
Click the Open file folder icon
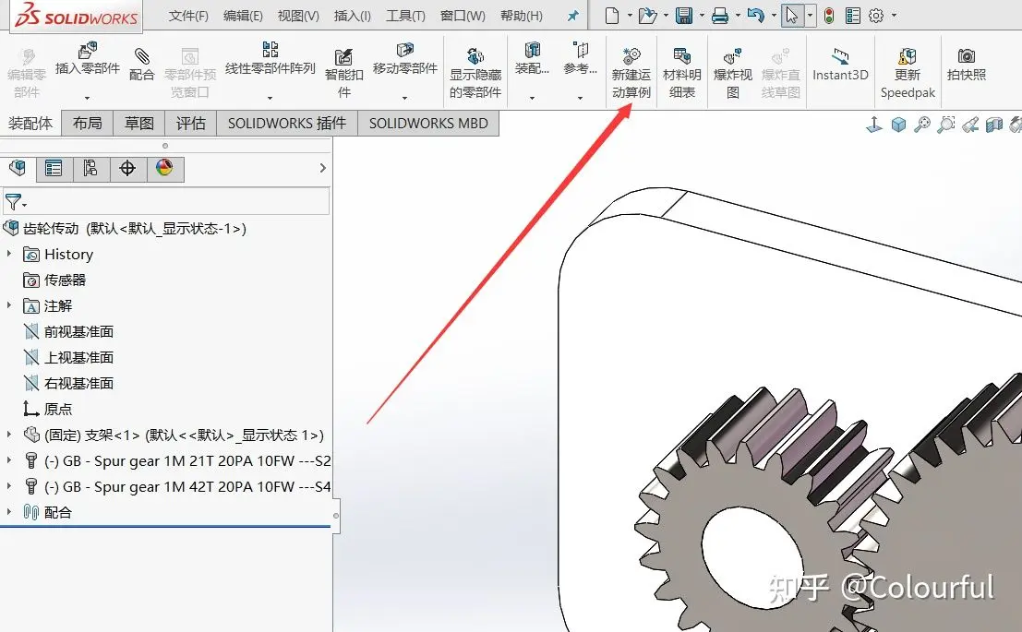click(647, 15)
